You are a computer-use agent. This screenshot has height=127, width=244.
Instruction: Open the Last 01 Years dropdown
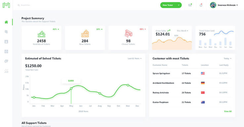click(135, 59)
